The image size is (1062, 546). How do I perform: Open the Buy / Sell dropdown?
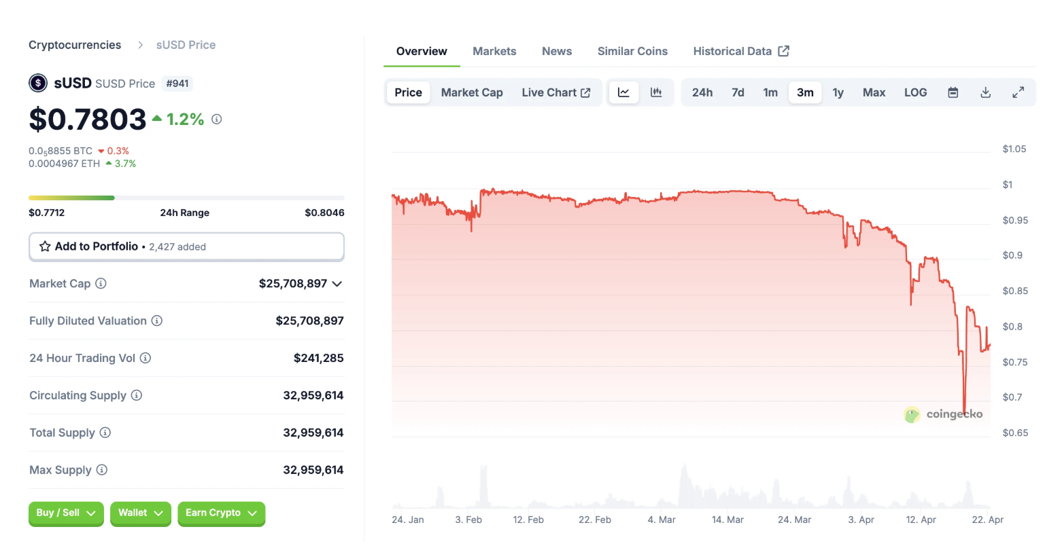[x=66, y=513]
